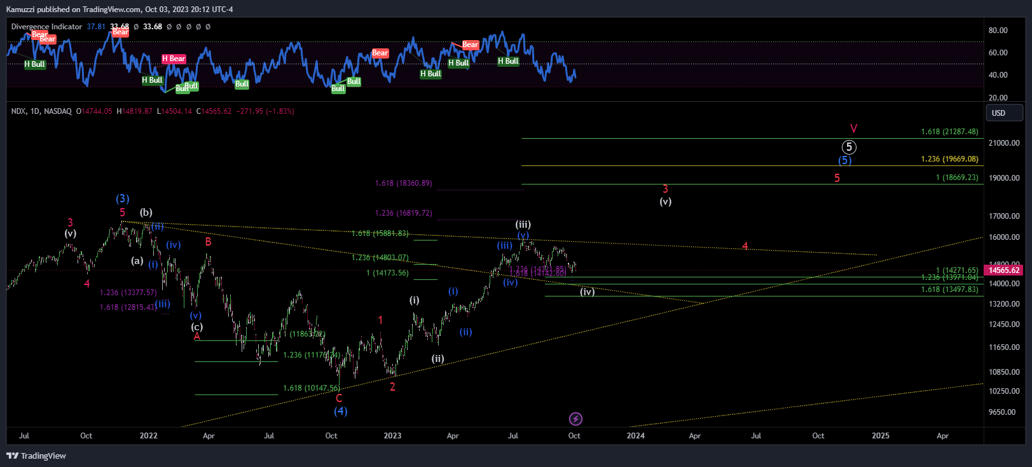The width and height of the screenshot is (1032, 467).
Task: Click the H14819.87 high value
Action: tap(135, 111)
